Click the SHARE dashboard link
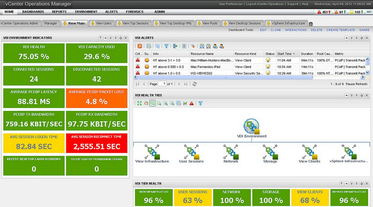Image resolution: width=373 pixels, height=207 pixels. tap(364, 30)
